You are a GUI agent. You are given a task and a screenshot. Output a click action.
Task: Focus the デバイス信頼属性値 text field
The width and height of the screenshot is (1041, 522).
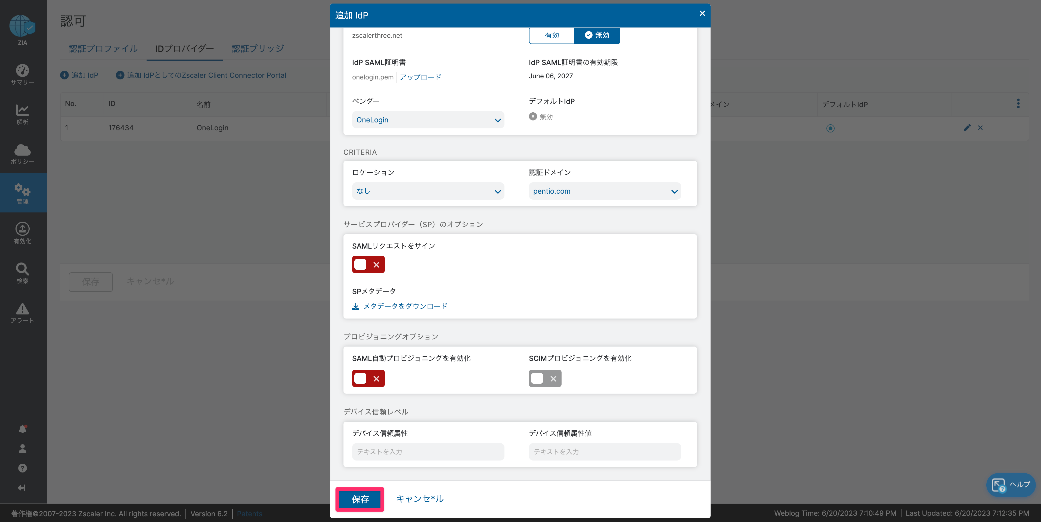coord(605,452)
